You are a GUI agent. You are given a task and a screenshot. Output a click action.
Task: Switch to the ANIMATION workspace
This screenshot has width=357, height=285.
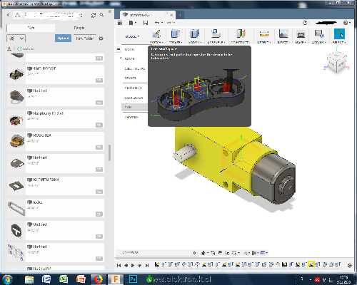[x=133, y=88]
